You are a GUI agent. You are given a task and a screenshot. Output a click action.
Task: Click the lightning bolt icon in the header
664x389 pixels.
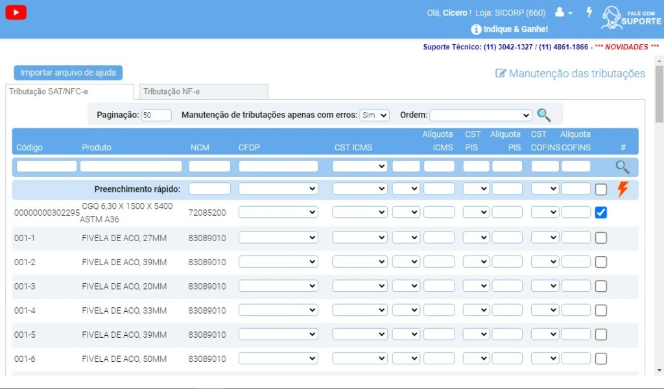(589, 13)
